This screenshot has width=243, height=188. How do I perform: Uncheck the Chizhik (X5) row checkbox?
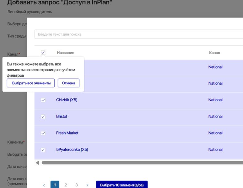point(43,100)
